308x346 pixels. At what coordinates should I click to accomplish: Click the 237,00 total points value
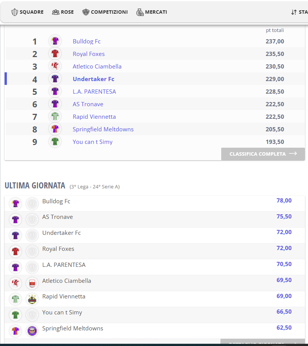click(274, 41)
